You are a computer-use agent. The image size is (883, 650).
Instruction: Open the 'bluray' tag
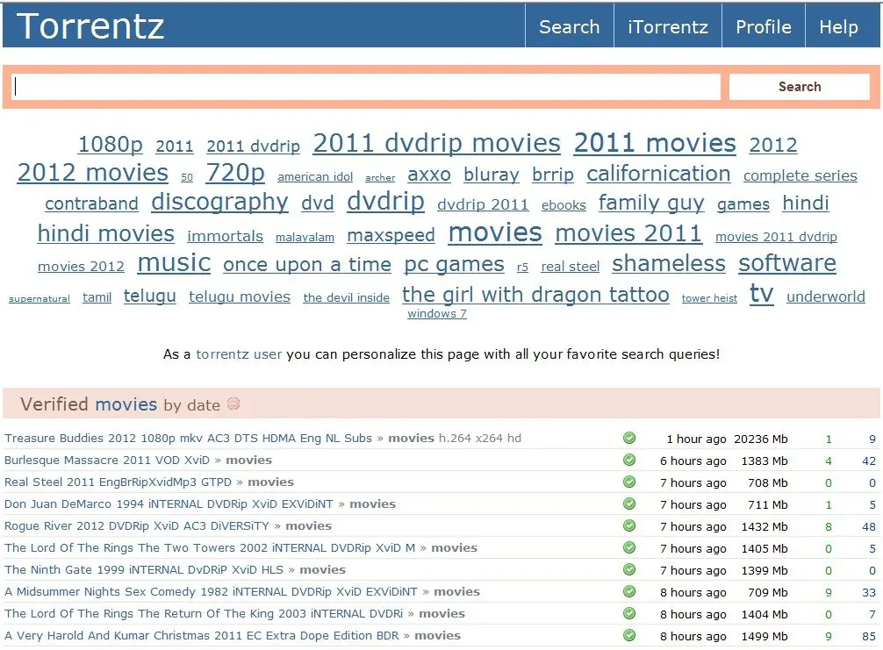(492, 175)
